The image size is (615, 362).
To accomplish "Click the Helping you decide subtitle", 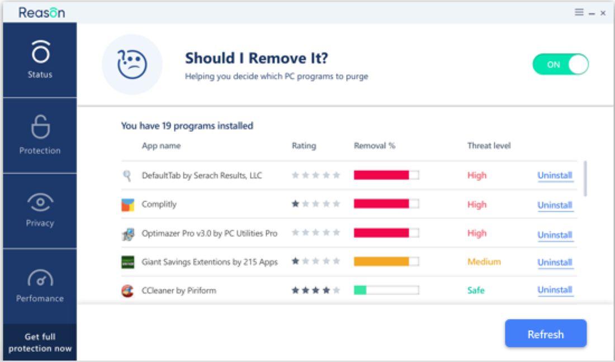I will (x=277, y=77).
